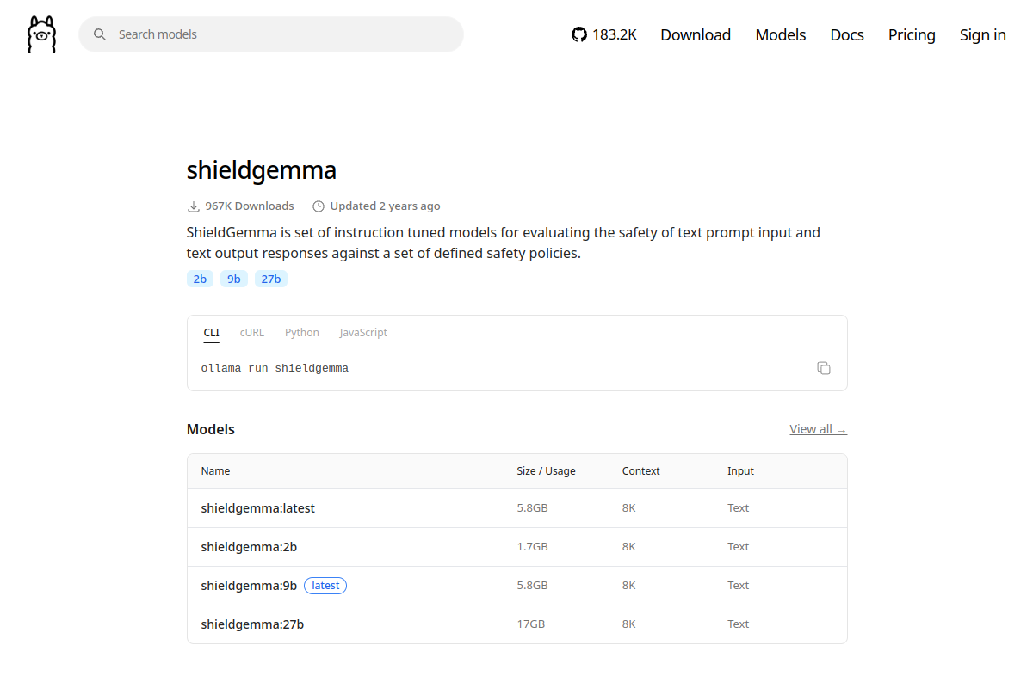
Task: Click the 8K context in shieldgemma:latest row
Action: pyautogui.click(x=628, y=508)
